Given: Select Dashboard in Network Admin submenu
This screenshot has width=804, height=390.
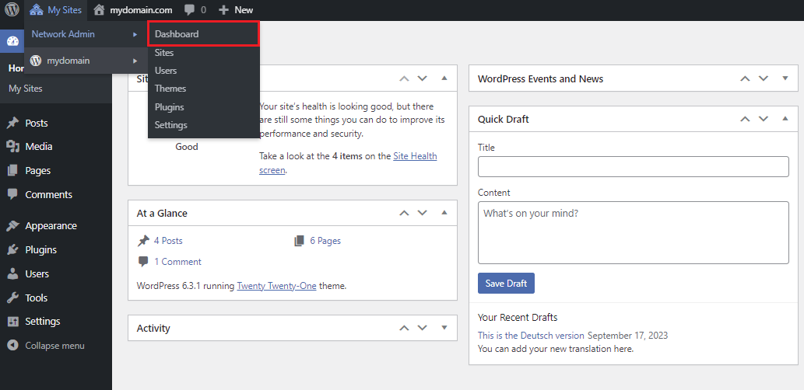Looking at the screenshot, I should click(177, 34).
